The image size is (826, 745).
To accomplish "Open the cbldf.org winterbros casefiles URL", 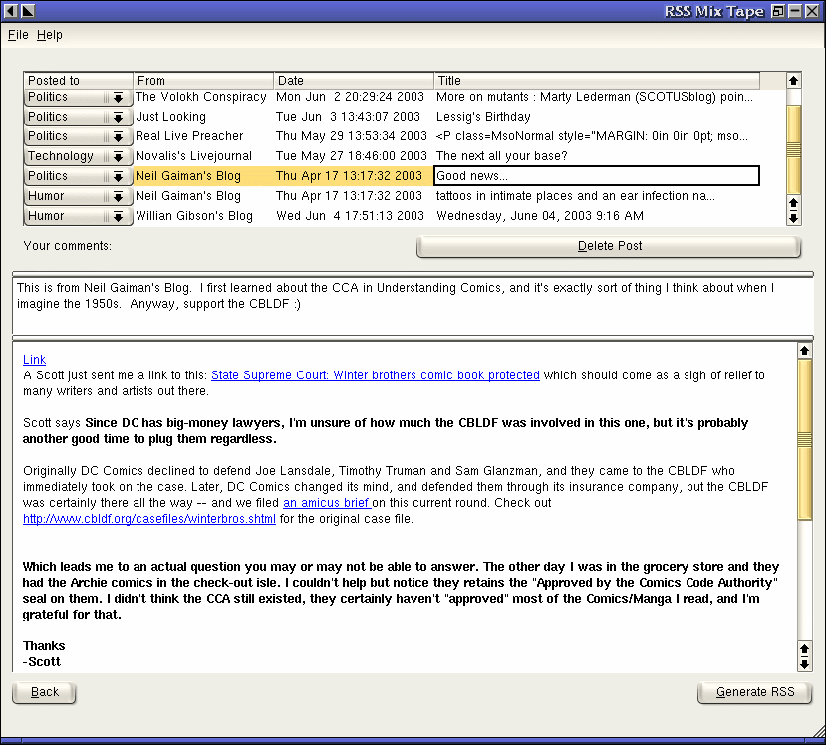I will coord(149,519).
